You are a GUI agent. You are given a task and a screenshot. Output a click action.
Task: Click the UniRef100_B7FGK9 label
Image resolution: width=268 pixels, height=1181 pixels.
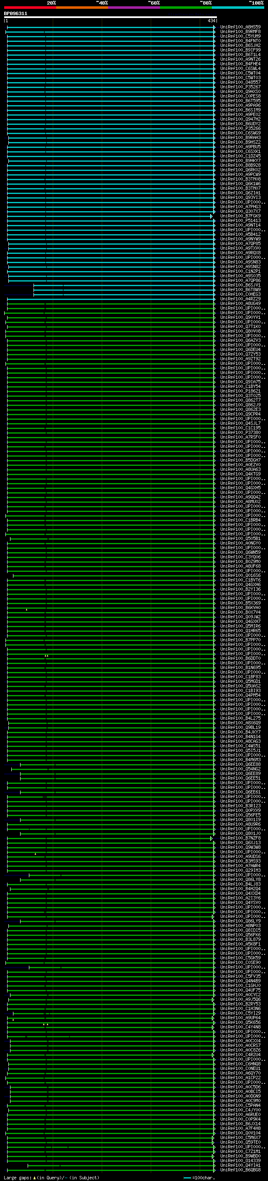(240, 216)
